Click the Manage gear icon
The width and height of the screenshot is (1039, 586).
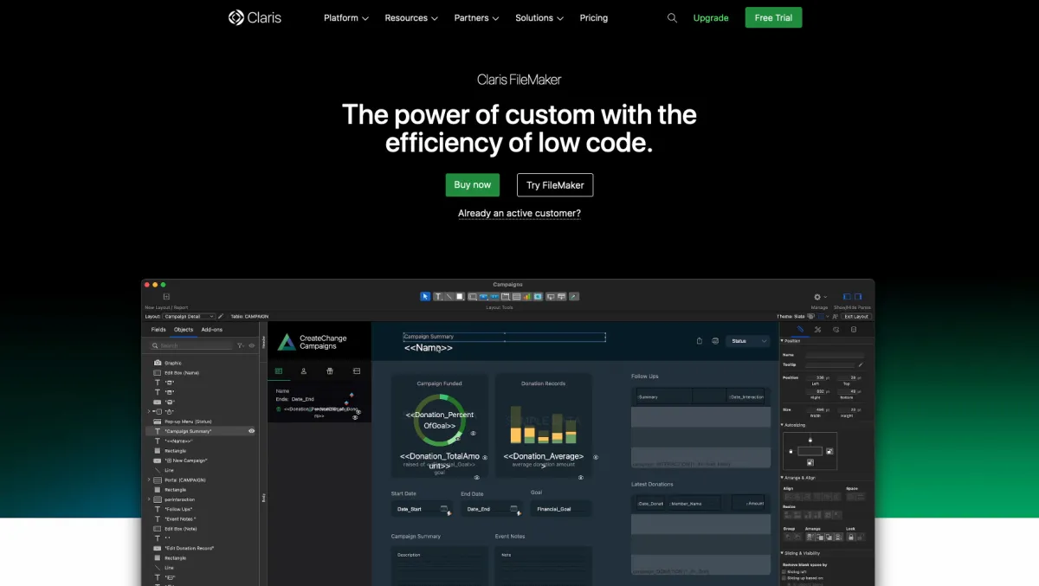[x=816, y=297]
